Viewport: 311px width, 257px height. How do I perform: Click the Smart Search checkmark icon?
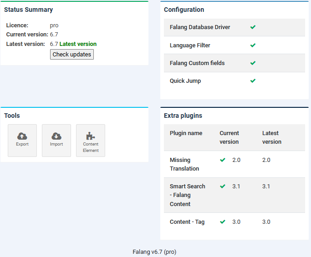pos(223,186)
